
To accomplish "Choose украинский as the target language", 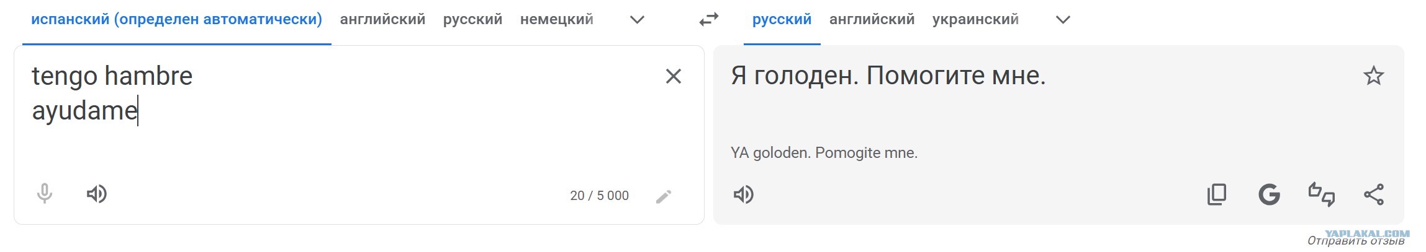I will click(x=975, y=20).
